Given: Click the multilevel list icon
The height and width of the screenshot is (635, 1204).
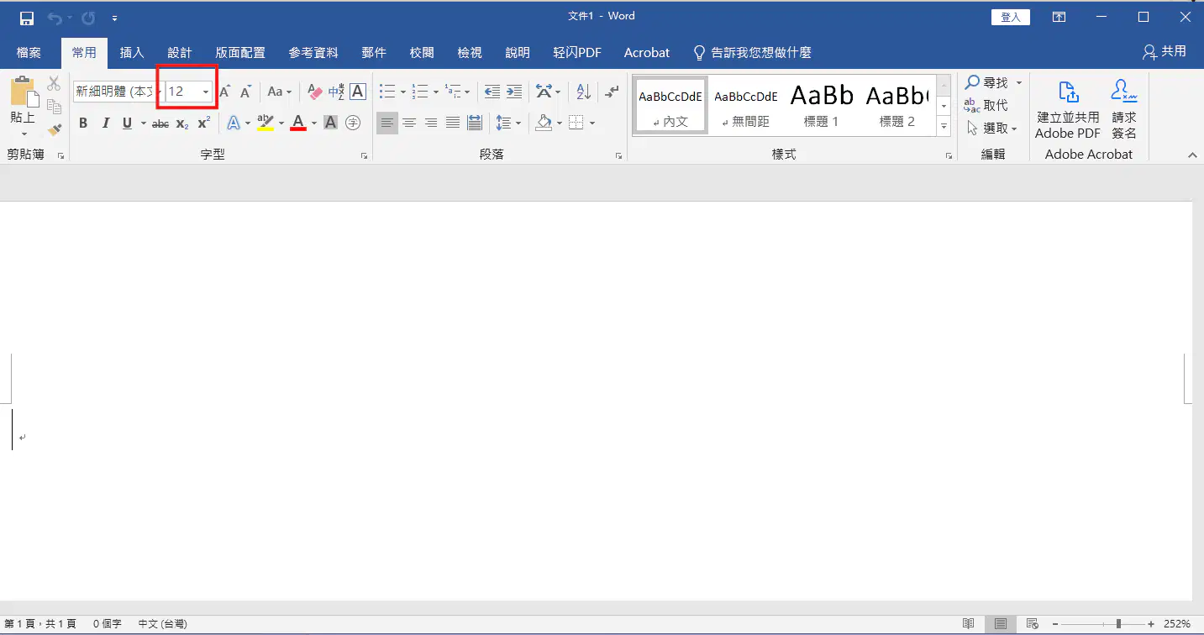Looking at the screenshot, I should pos(454,92).
